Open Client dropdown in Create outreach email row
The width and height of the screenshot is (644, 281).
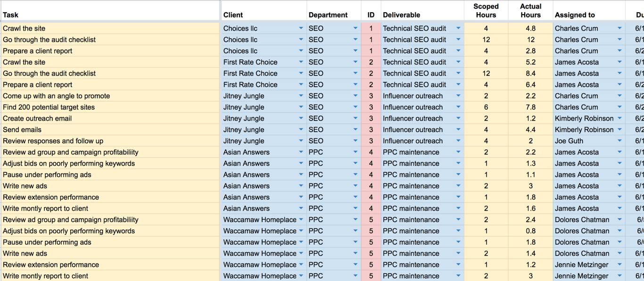tap(301, 118)
